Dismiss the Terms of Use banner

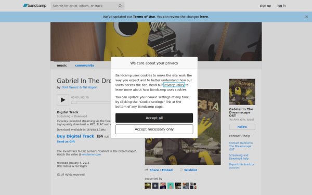click(306, 17)
